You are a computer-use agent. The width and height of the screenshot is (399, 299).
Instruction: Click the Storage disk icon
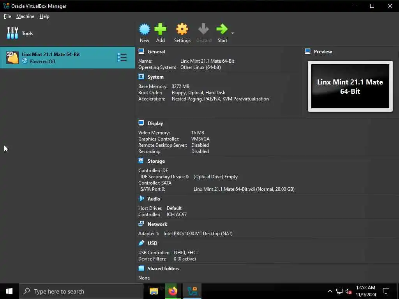(x=141, y=161)
